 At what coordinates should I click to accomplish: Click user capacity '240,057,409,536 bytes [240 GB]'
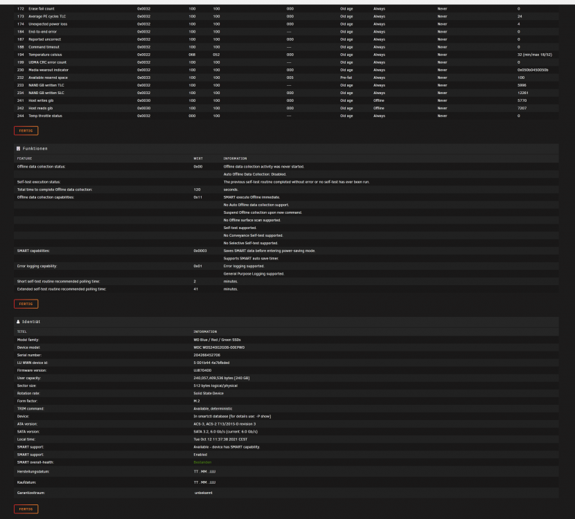click(222, 379)
